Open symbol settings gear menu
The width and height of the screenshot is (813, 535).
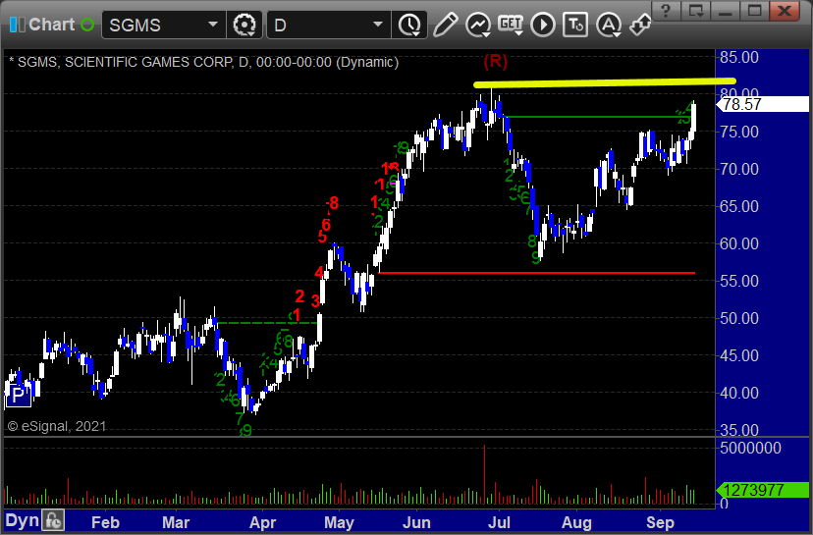pos(244,25)
